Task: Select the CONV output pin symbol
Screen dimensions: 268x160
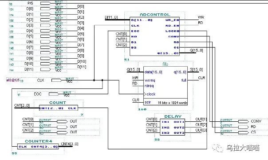Action: coord(244,121)
